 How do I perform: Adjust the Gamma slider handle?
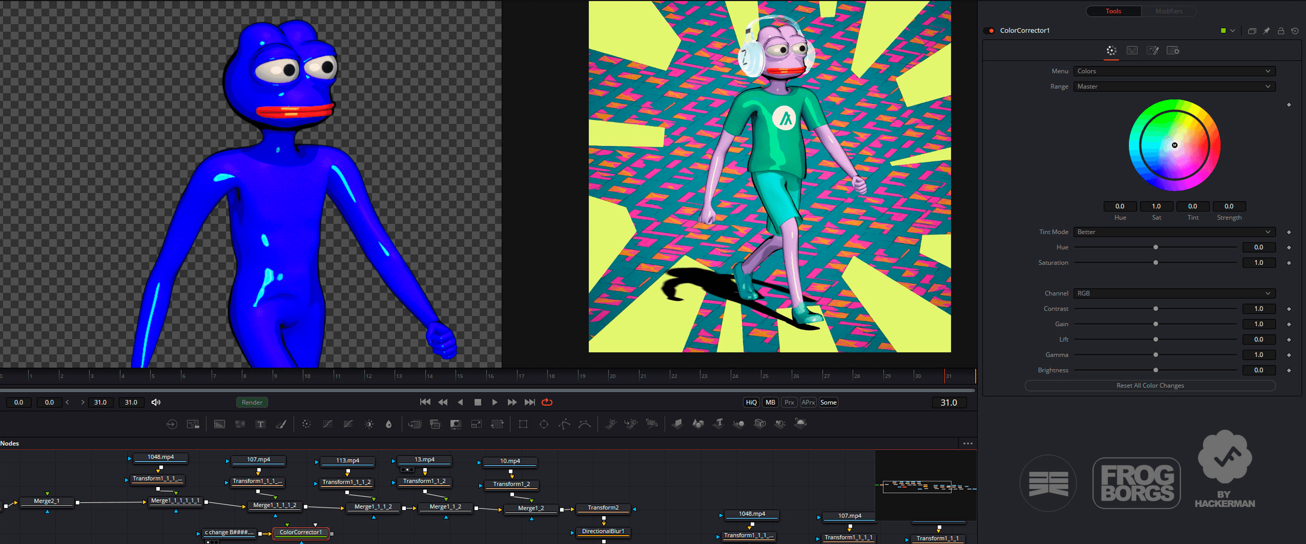pos(1156,355)
